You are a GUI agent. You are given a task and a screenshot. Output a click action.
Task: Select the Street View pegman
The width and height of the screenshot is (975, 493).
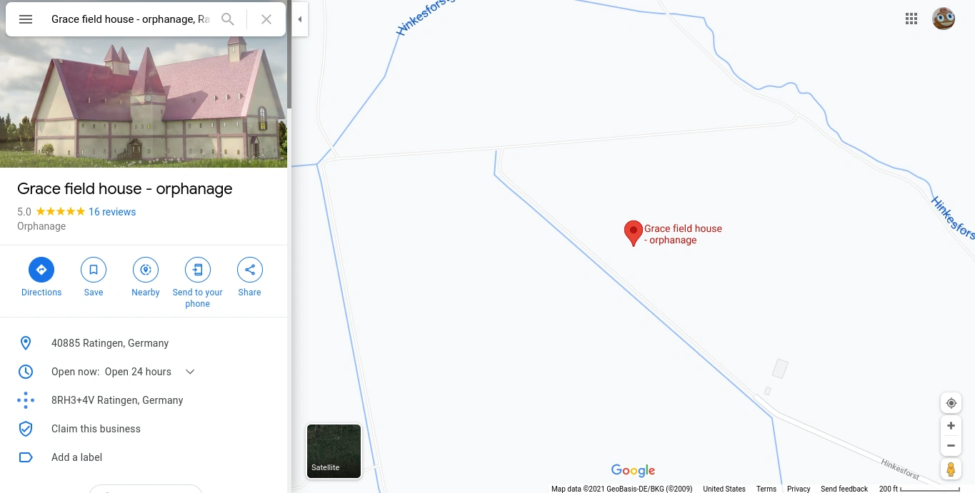click(x=951, y=469)
